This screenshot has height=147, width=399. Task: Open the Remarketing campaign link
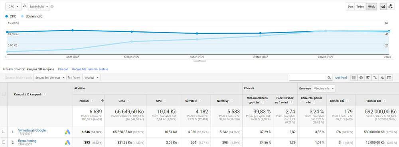(27, 141)
